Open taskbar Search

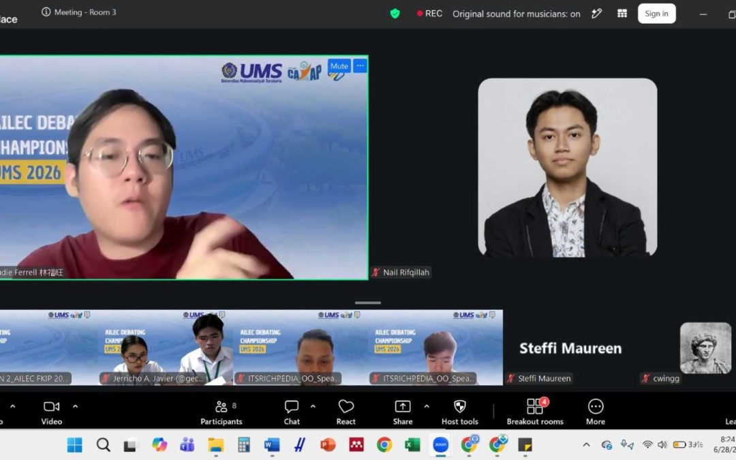click(x=104, y=444)
